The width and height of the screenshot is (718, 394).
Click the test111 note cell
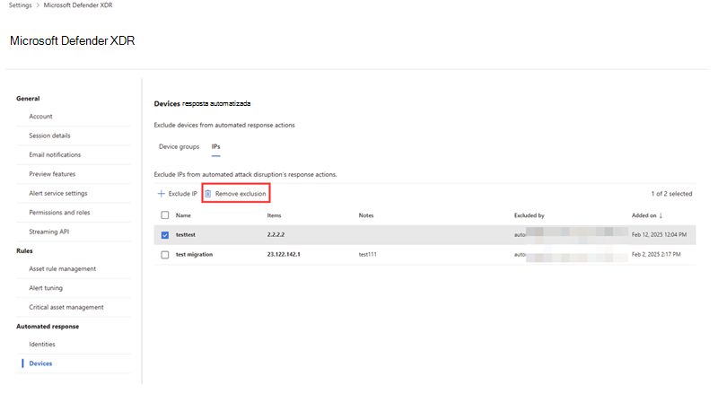pyautogui.click(x=367, y=254)
